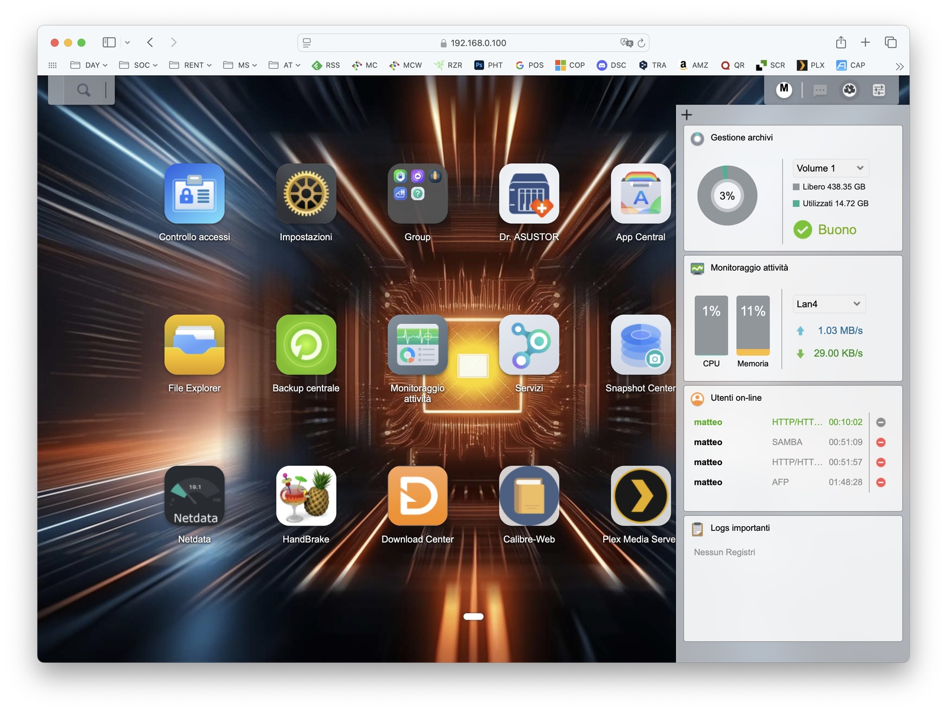The image size is (947, 712).
Task: Show the bookmarks apps grid
Action: 53,65
